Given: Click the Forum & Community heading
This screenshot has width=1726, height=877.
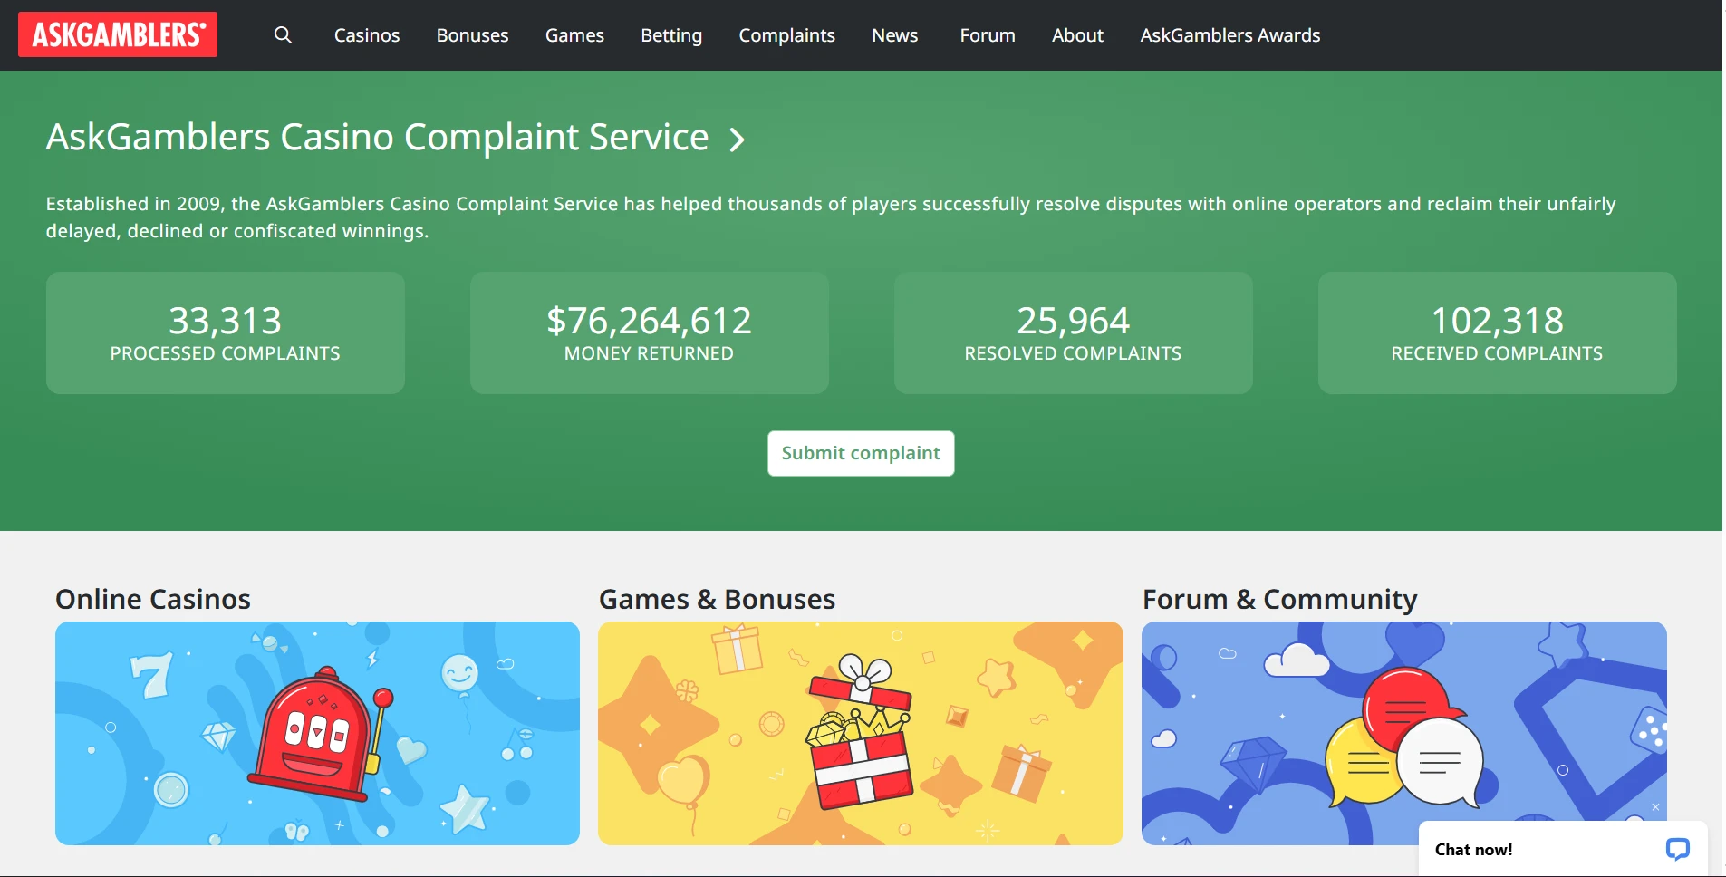Looking at the screenshot, I should (1279, 599).
